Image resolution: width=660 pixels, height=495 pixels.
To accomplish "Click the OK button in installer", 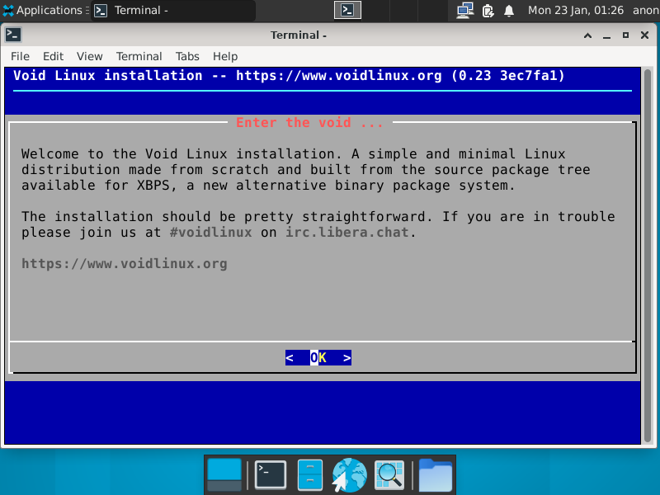I will [318, 358].
